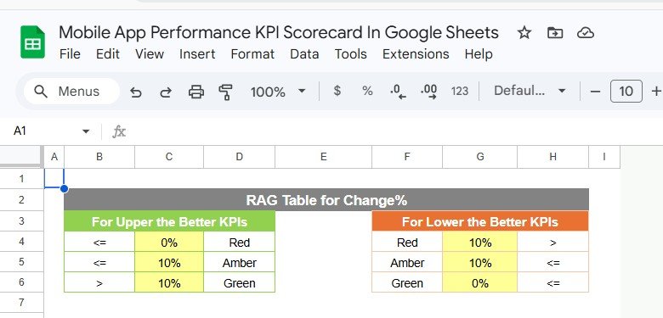Select column C header
663x318 pixels.
click(169, 157)
